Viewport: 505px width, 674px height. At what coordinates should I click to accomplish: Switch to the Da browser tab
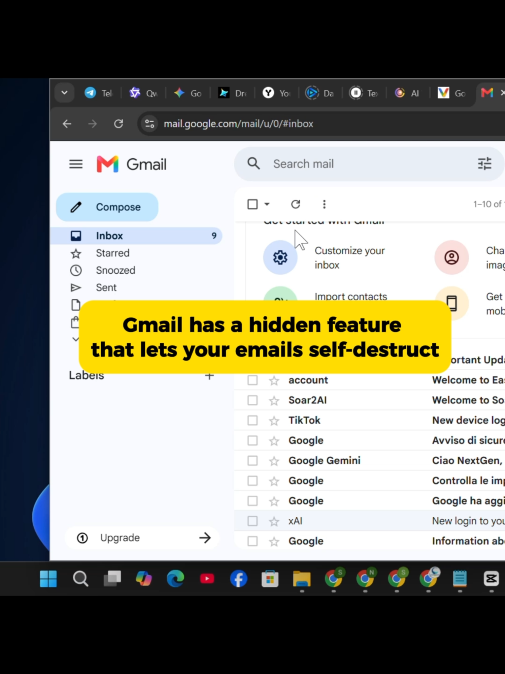tap(320, 93)
